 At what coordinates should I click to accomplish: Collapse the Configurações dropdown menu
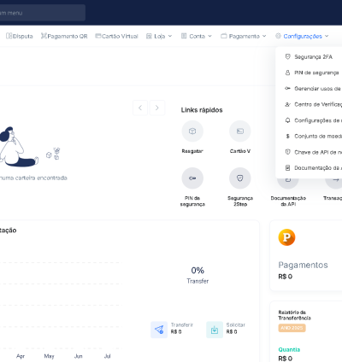point(302,36)
